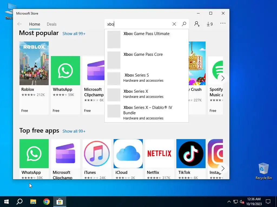Open the Roblox app tile
This screenshot has height=207, width=277.
point(34,78)
